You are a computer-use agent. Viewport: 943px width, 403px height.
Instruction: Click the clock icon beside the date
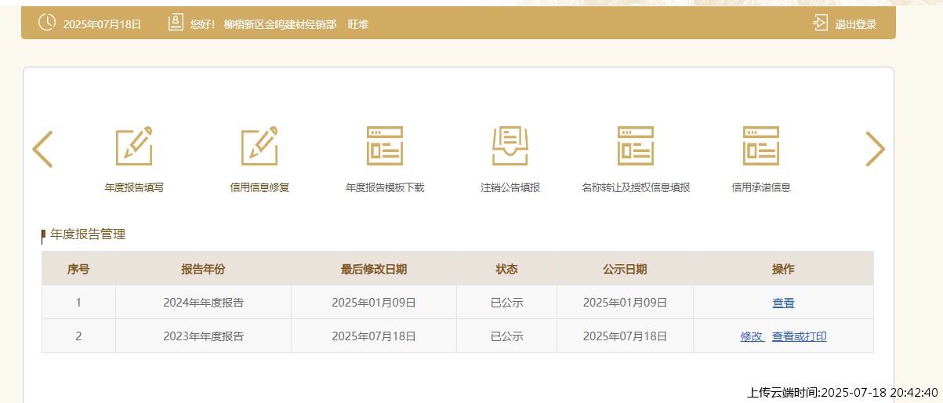(47, 23)
